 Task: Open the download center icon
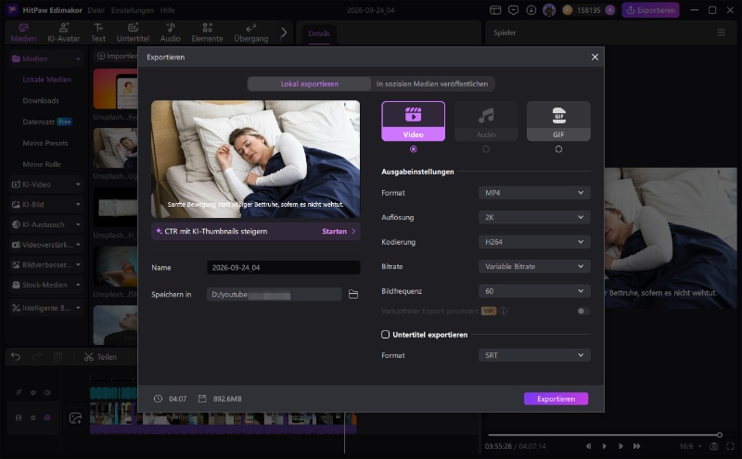[531, 10]
